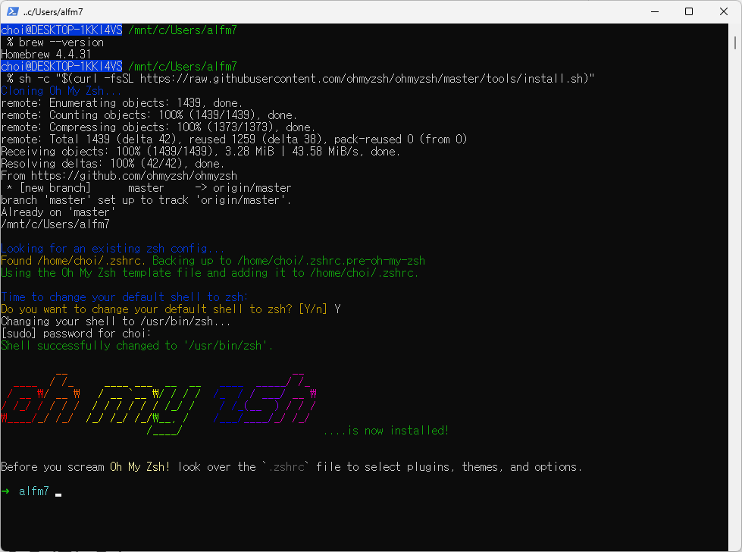Click 'remote: Total 1439' output line
The height and width of the screenshot is (552, 742).
pyautogui.click(x=233, y=140)
